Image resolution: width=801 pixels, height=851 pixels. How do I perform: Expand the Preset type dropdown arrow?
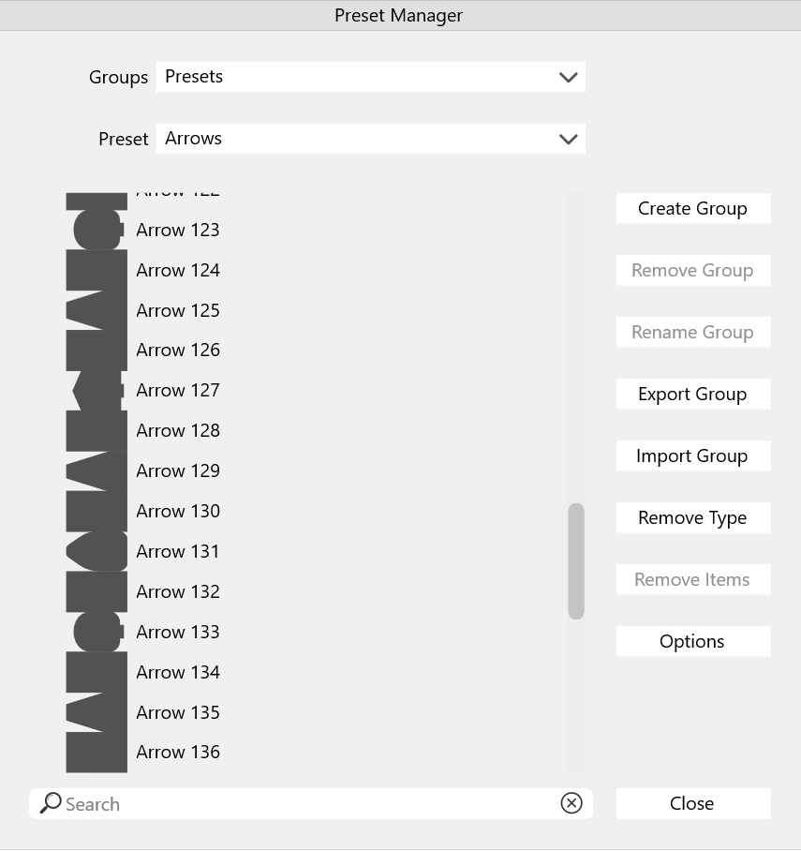[568, 139]
